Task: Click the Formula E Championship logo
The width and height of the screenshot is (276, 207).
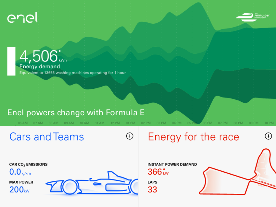Action: click(253, 17)
